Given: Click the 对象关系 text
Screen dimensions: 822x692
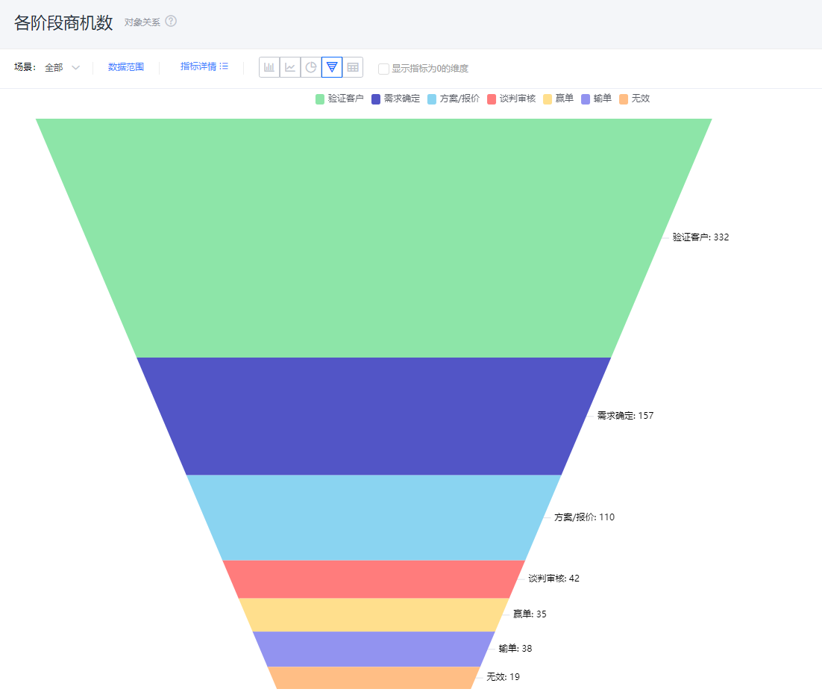Looking at the screenshot, I should tap(142, 22).
